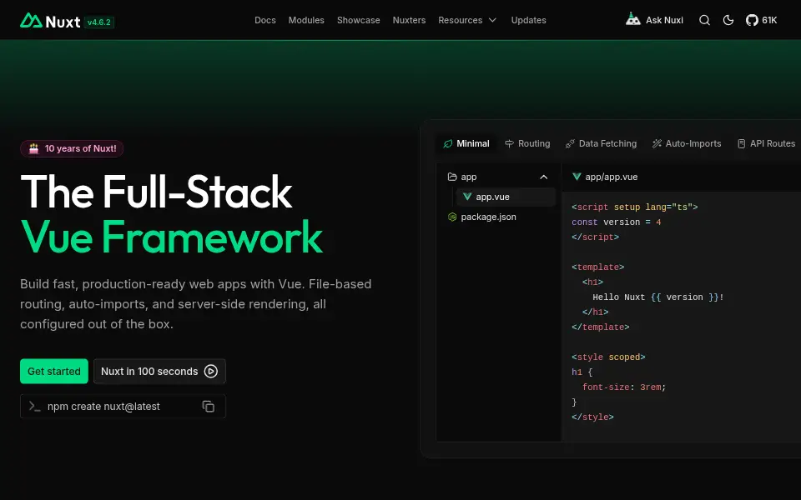Image resolution: width=801 pixels, height=500 pixels.
Task: Click the Vue icon in app/app.vue header
Action: point(577,177)
